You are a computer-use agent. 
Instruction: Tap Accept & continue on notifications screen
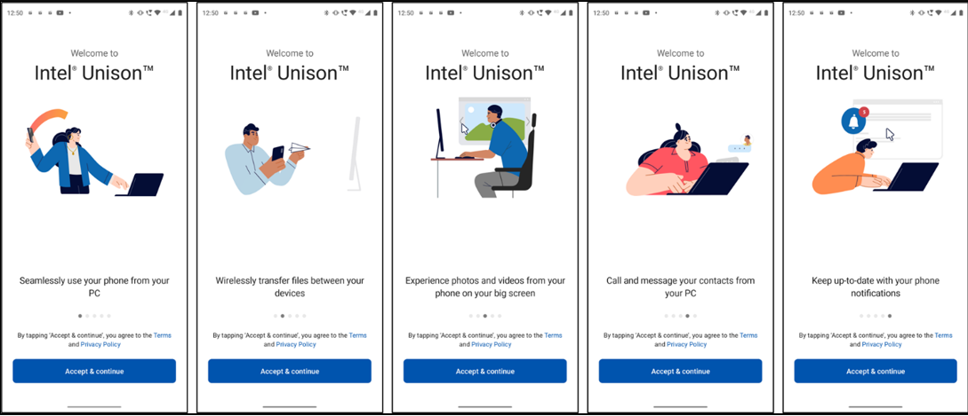876,371
